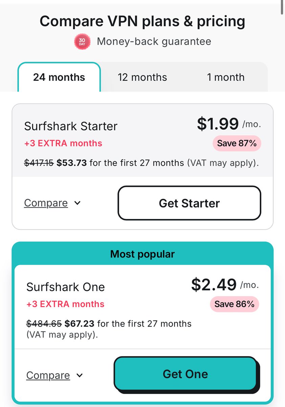Click the Get One button

[x=185, y=374]
